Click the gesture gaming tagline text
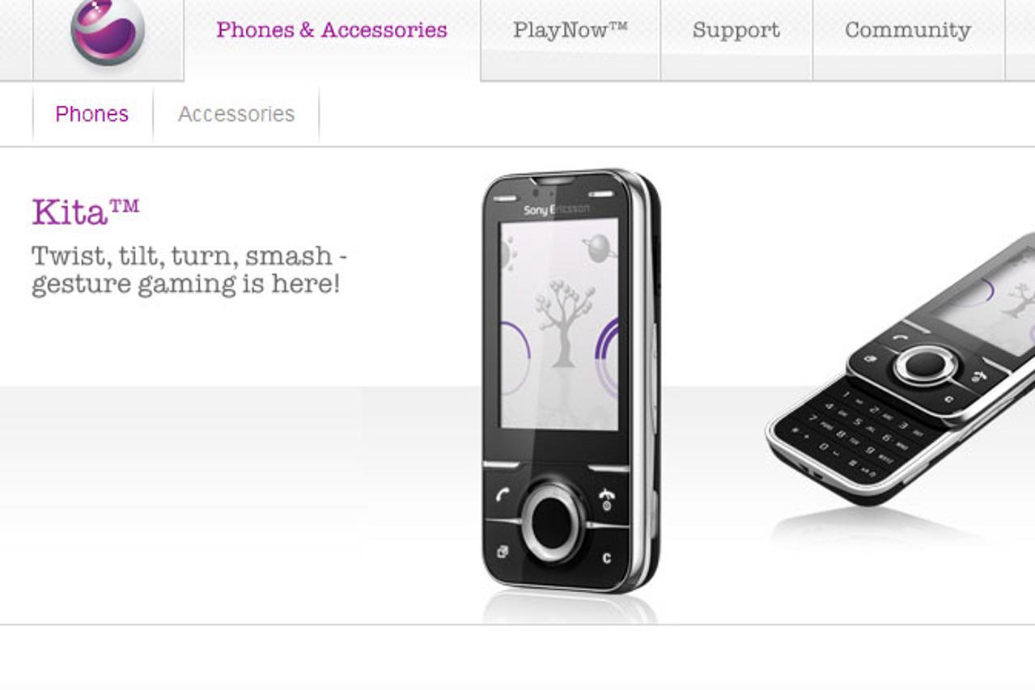The width and height of the screenshot is (1035, 690). coord(189,270)
